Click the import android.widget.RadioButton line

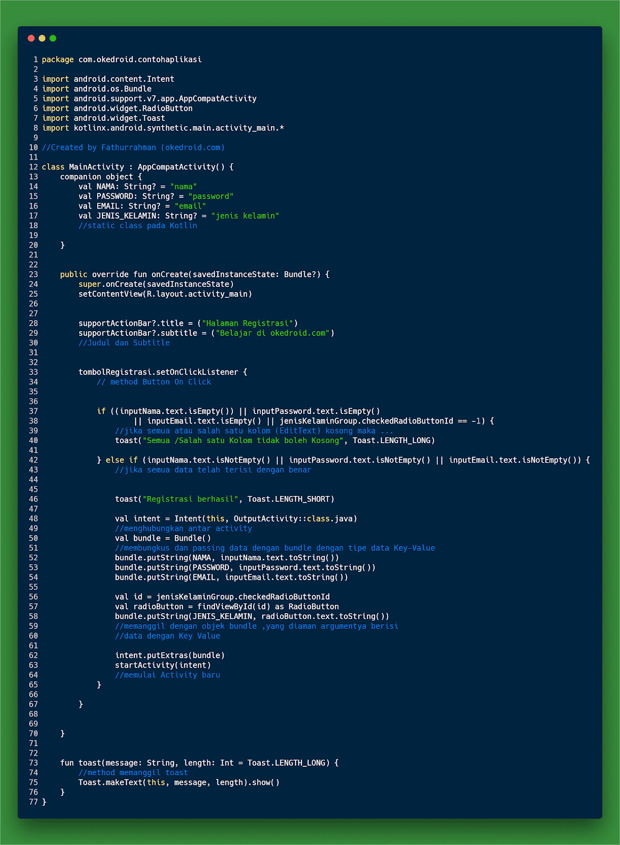pyautogui.click(x=117, y=108)
